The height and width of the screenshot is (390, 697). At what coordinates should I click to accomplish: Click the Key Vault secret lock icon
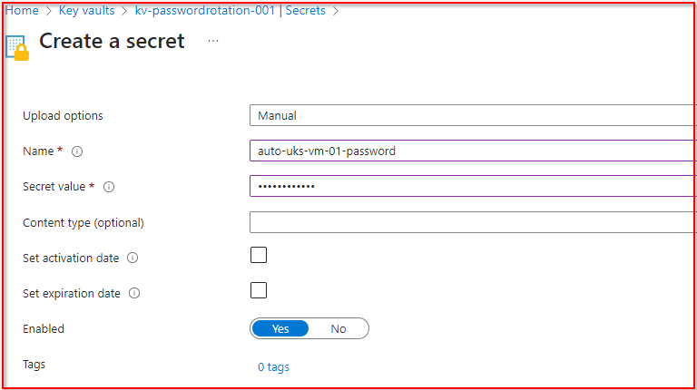[17, 47]
